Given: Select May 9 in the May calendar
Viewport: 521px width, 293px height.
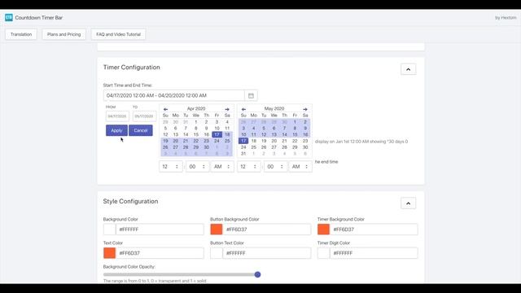Looking at the screenshot, I should tap(305, 129).
